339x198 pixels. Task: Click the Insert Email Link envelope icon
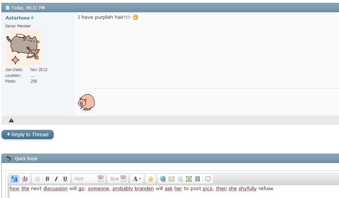tap(171, 179)
